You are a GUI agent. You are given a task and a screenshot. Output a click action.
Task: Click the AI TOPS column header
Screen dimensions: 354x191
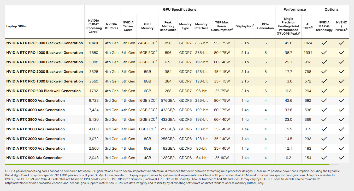pyautogui.click(x=308, y=26)
